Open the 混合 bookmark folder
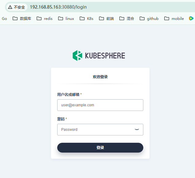This screenshot has height=178, width=195. coord(127,19)
